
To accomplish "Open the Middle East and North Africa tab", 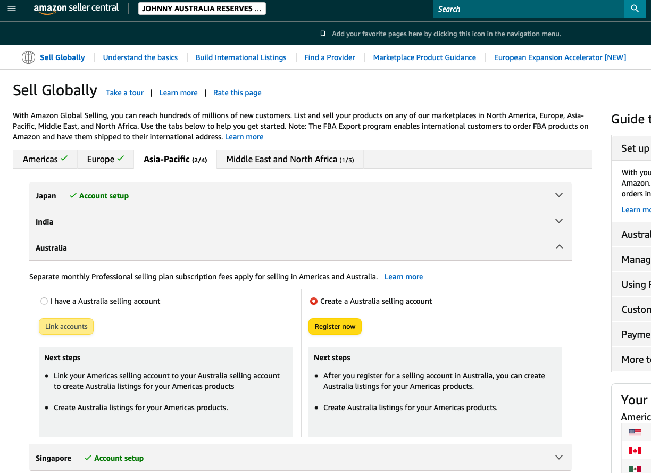I will tap(290, 159).
